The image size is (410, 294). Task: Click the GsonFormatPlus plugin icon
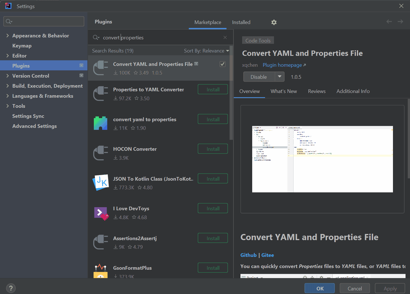coord(101,270)
